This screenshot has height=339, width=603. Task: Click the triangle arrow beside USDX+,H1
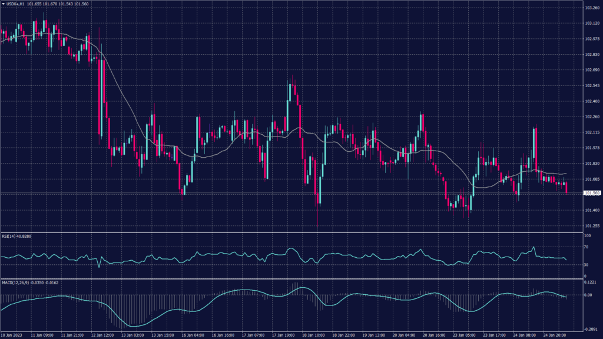(x=3, y=4)
